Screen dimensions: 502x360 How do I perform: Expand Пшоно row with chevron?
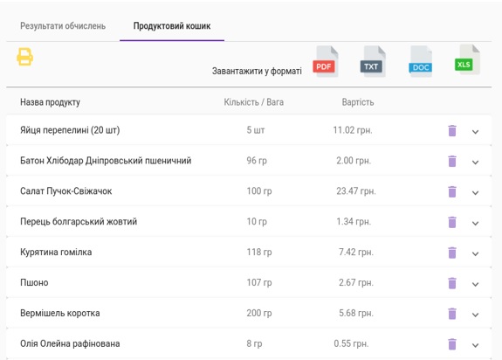(476, 284)
